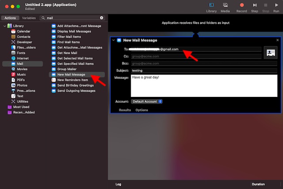Select Calendar category
The image size is (283, 189).
23,31
